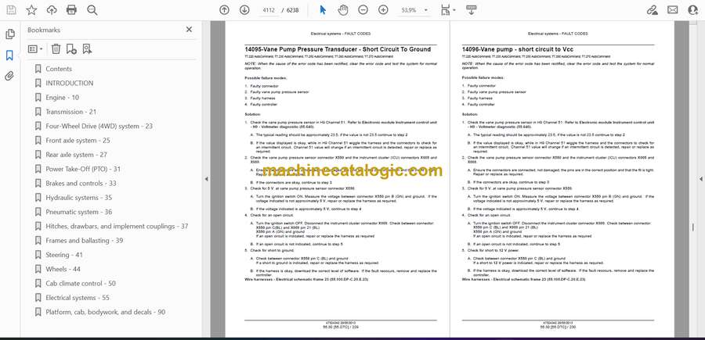Select the Four-Wheel Drive (4WD) system - 23 bookmark
705x340 pixels.
point(99,126)
